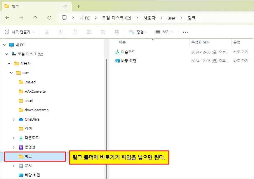Click the Paste clipboard icon

pos(75,32)
